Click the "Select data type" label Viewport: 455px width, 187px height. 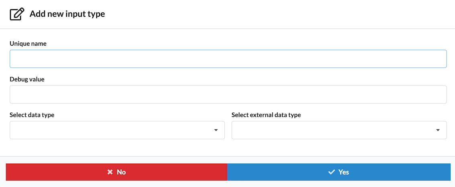pos(32,115)
